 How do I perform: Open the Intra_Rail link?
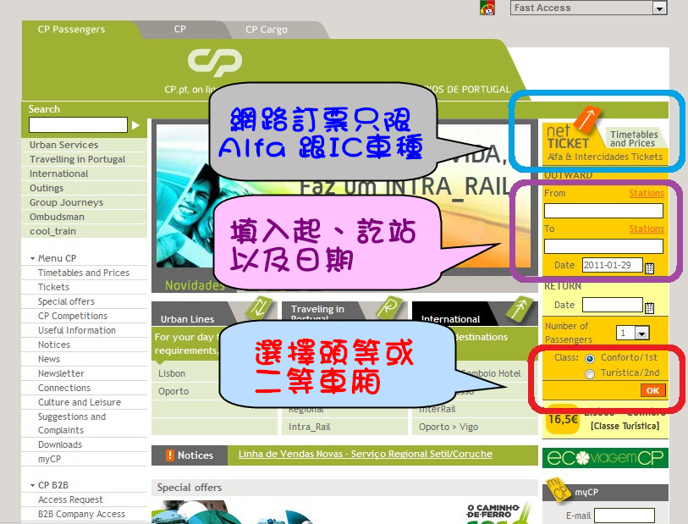(x=310, y=427)
